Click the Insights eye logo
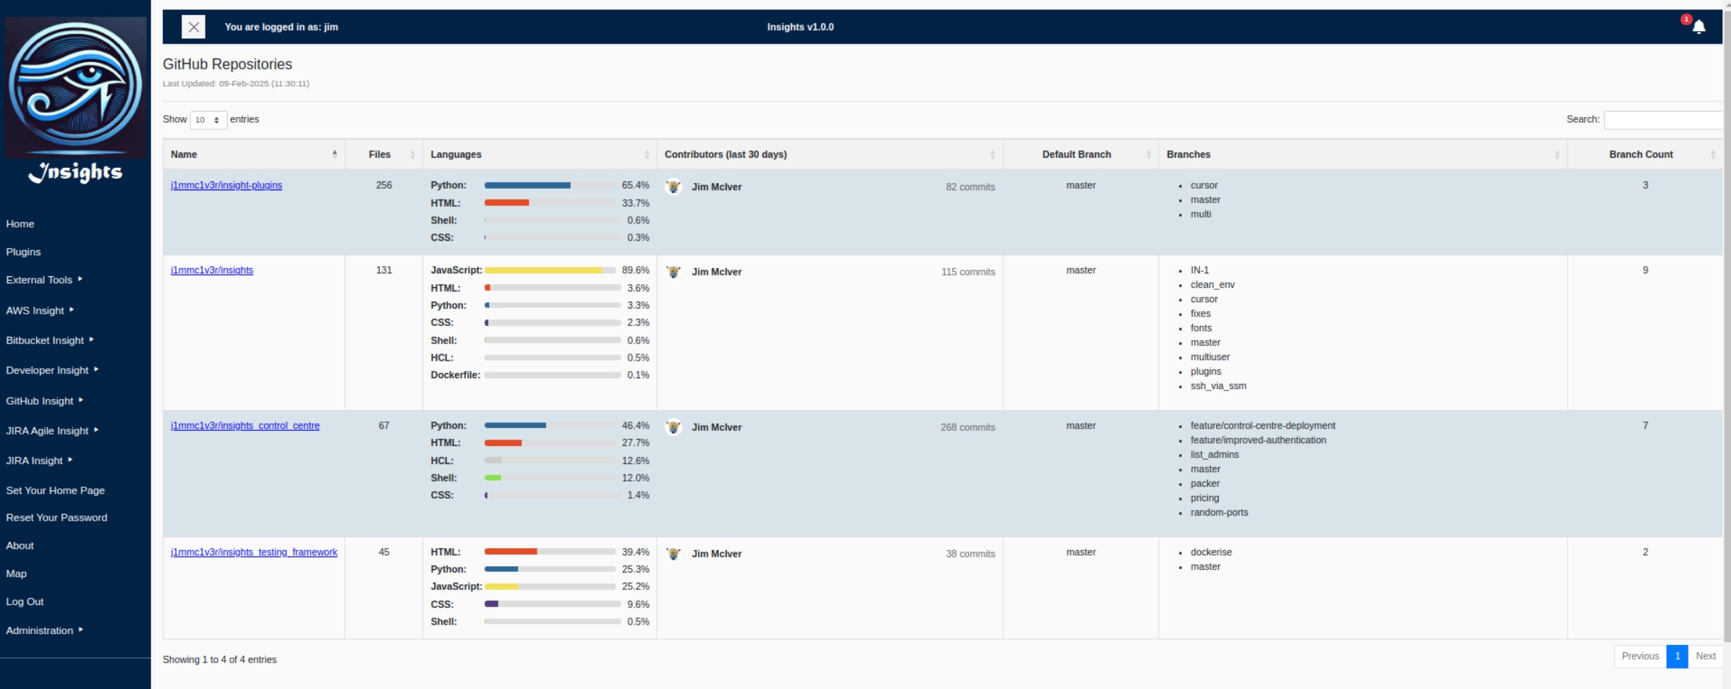The height and width of the screenshot is (689, 1731). coord(75,88)
